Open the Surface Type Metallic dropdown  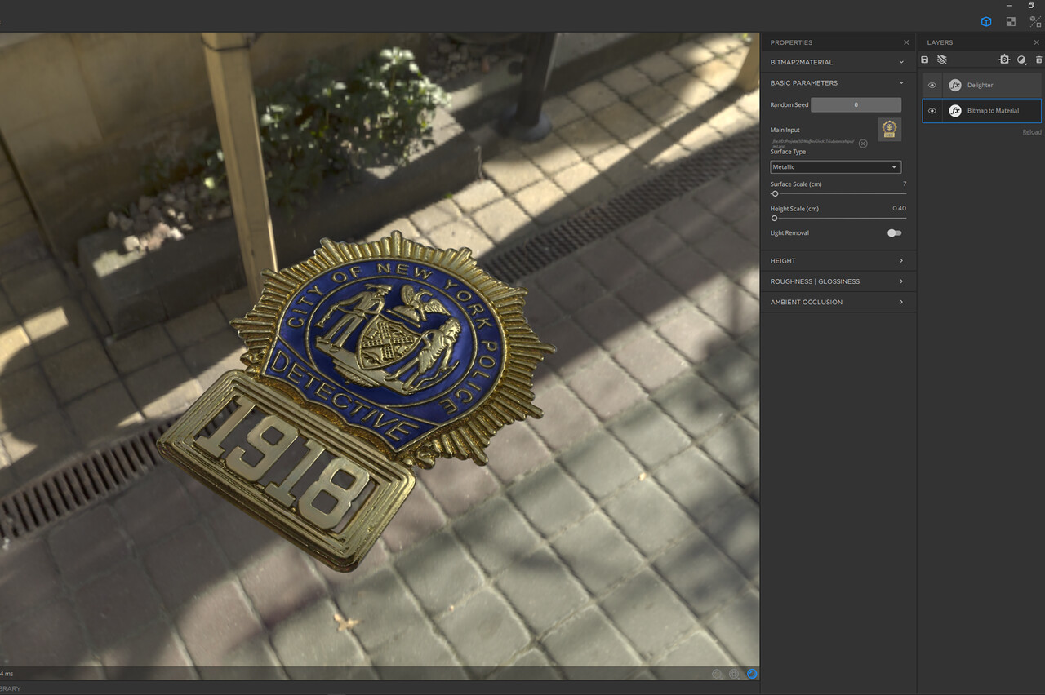836,167
